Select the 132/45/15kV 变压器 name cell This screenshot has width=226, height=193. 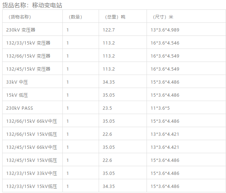click(x=28, y=69)
